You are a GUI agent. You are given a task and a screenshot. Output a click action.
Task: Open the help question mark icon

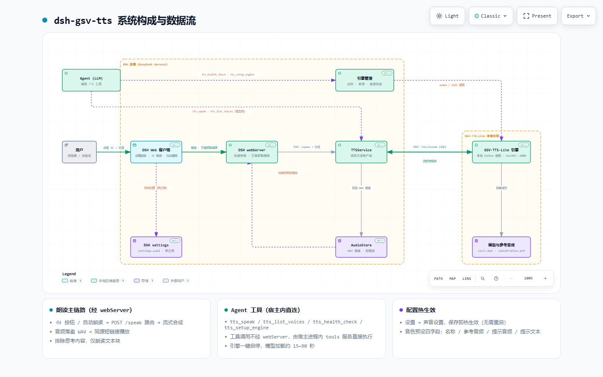pyautogui.click(x=496, y=279)
